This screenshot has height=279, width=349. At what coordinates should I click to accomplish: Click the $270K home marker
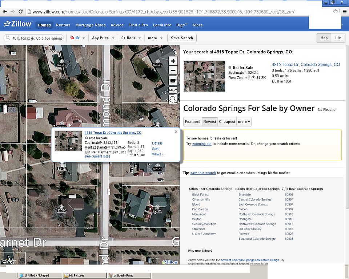click(157, 209)
